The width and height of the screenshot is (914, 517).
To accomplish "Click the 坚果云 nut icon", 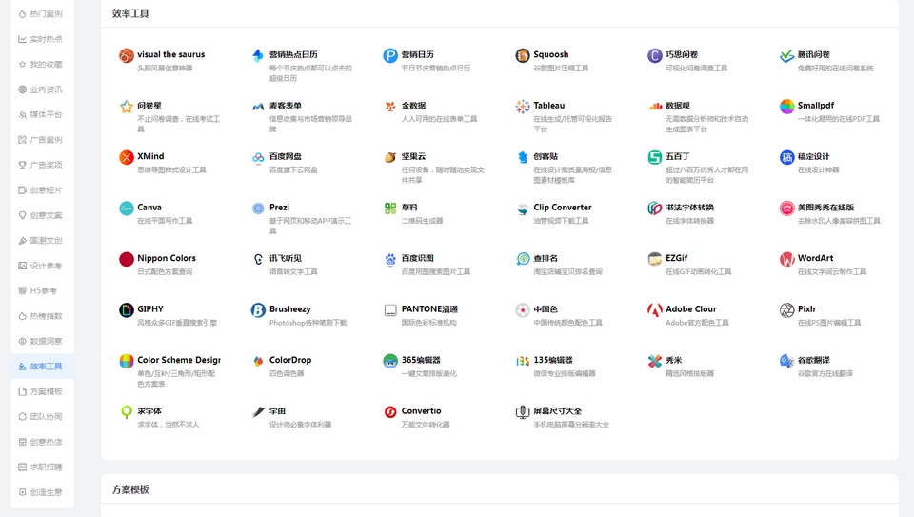I will tap(390, 157).
